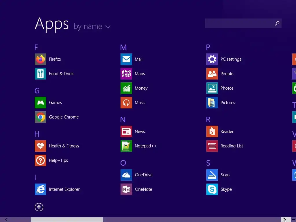This screenshot has height=222, width=296.
Task: Click the scrollbar left arrow
Action: click(x=6, y=220)
